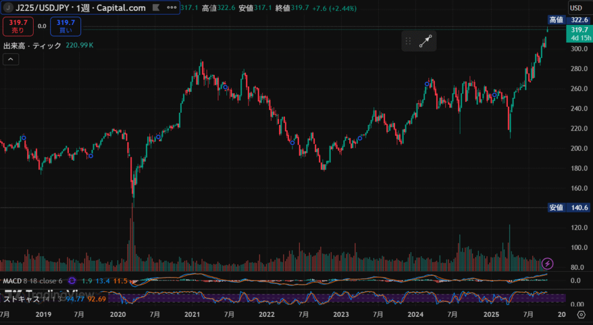Click the 2021 label on time axis
The image size is (593, 325).
point(192,314)
